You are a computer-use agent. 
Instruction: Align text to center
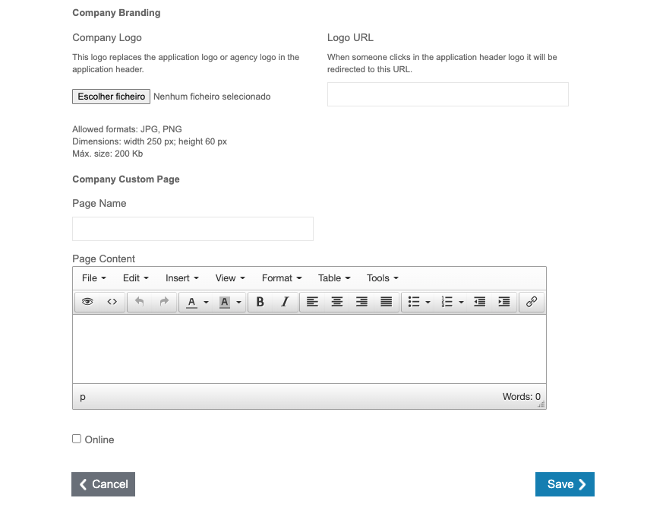(336, 302)
